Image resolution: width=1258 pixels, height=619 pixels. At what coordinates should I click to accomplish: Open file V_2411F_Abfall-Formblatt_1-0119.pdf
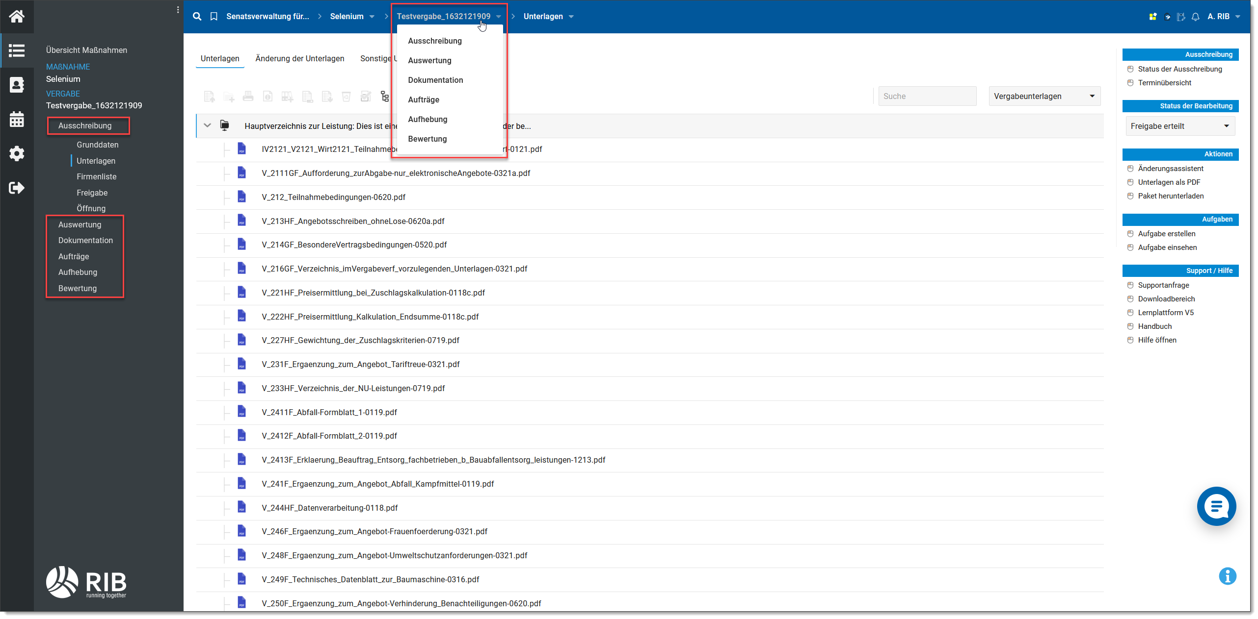pos(329,412)
